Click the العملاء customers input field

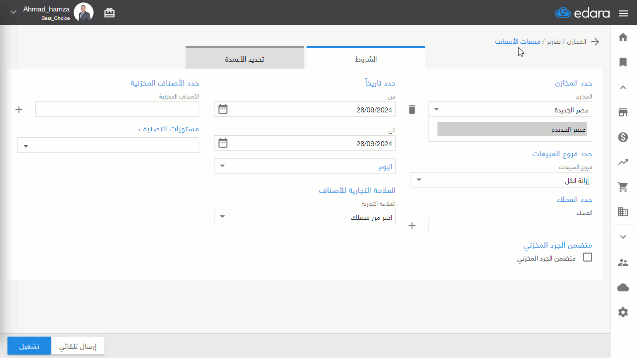(511, 226)
